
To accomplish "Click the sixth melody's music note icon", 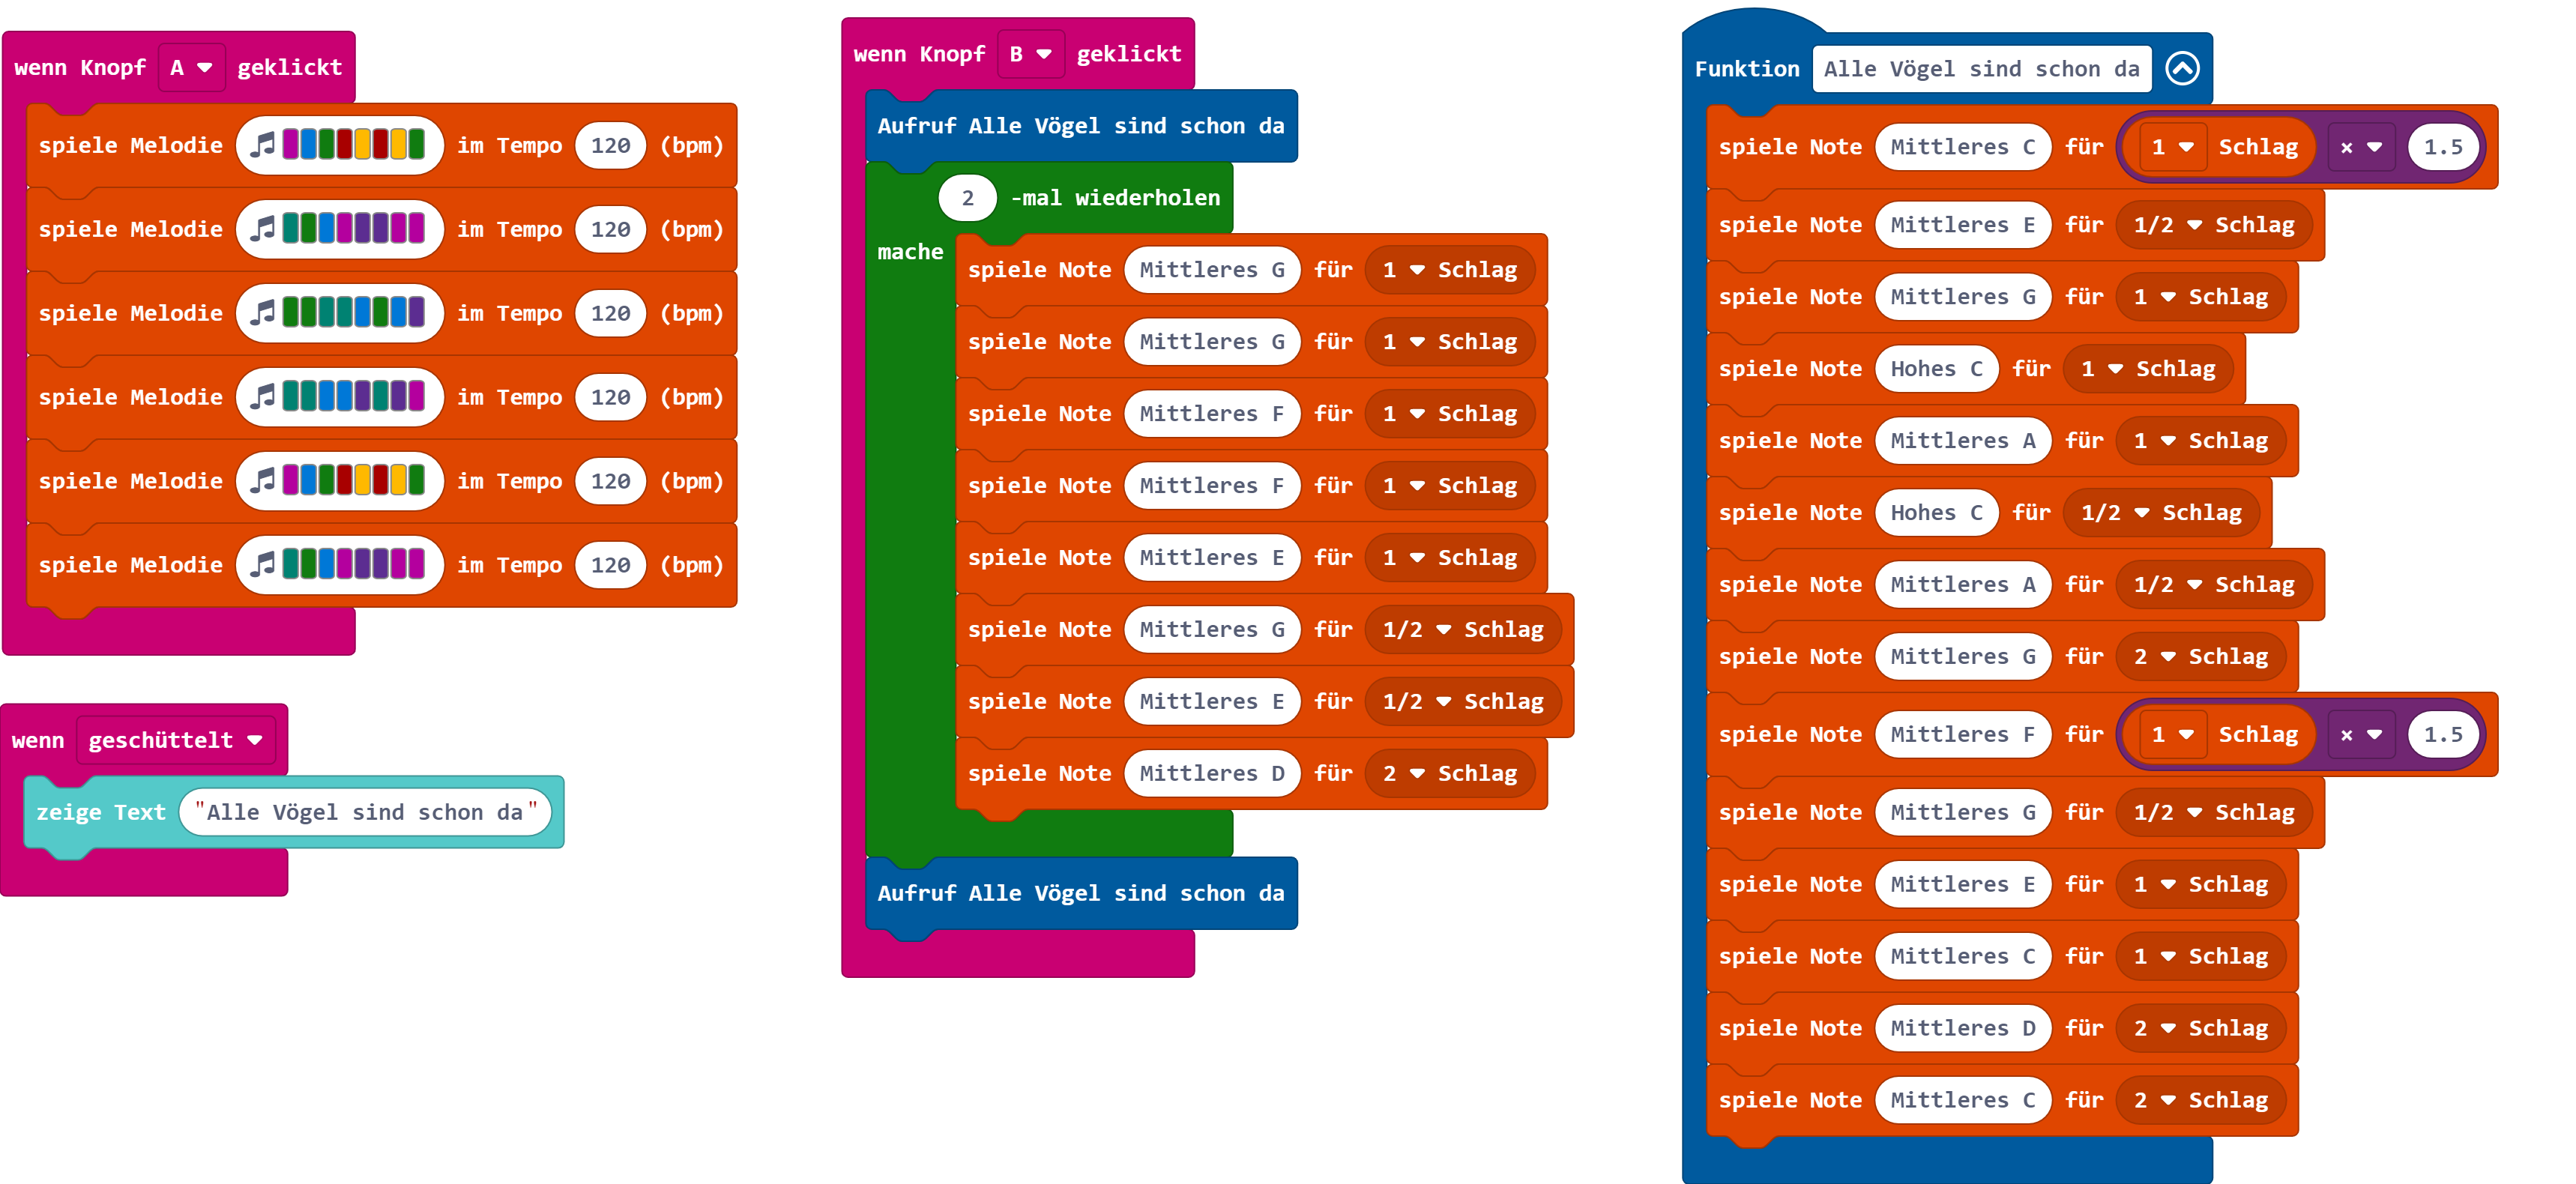I will point(262,565).
